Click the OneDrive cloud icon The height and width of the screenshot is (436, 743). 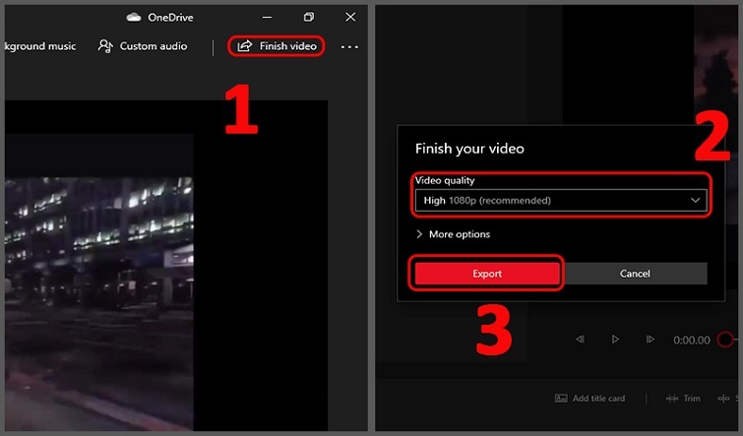tap(134, 17)
